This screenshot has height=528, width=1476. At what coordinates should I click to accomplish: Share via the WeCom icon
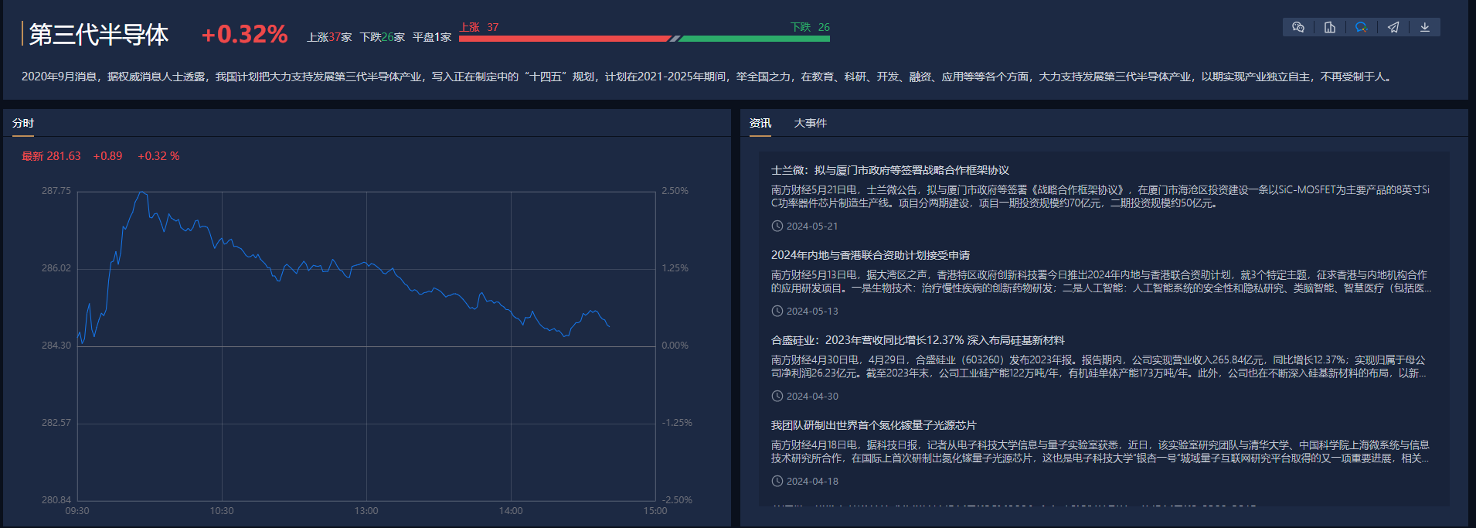1362,27
